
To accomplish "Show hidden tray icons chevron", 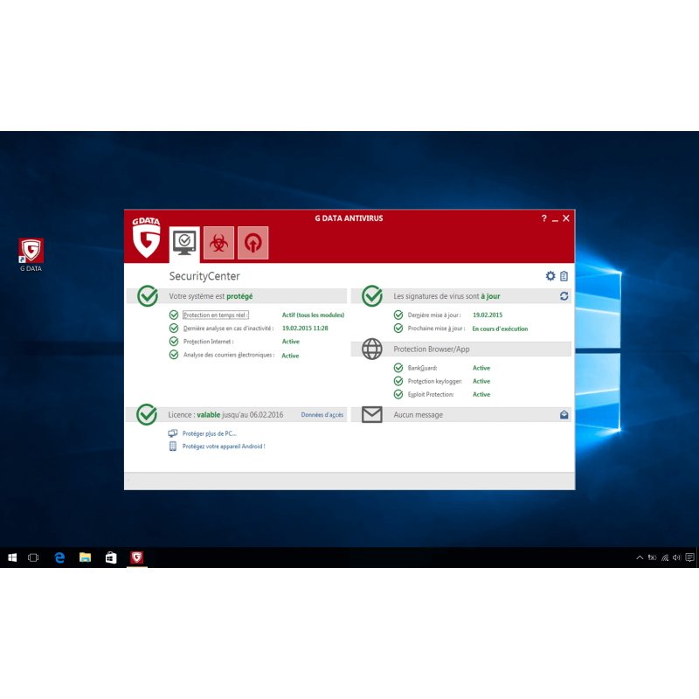I will tap(640, 557).
